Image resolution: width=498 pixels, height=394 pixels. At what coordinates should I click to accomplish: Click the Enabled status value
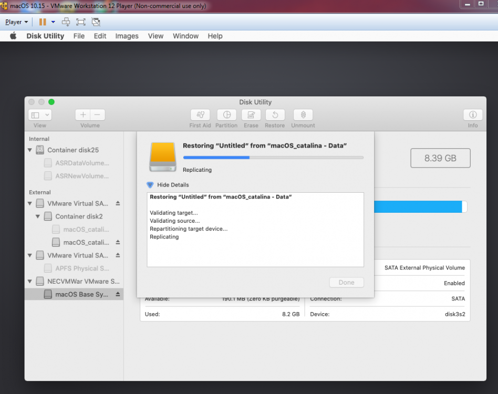click(454, 283)
